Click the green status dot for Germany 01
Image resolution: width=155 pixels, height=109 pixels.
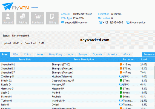121,88
